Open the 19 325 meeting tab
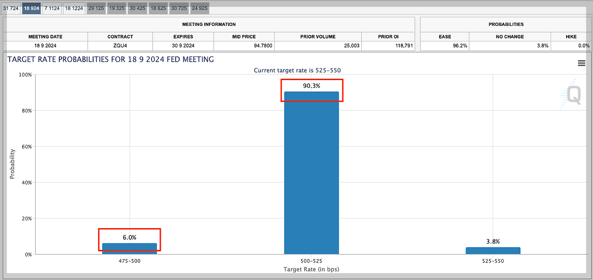 [x=117, y=8]
